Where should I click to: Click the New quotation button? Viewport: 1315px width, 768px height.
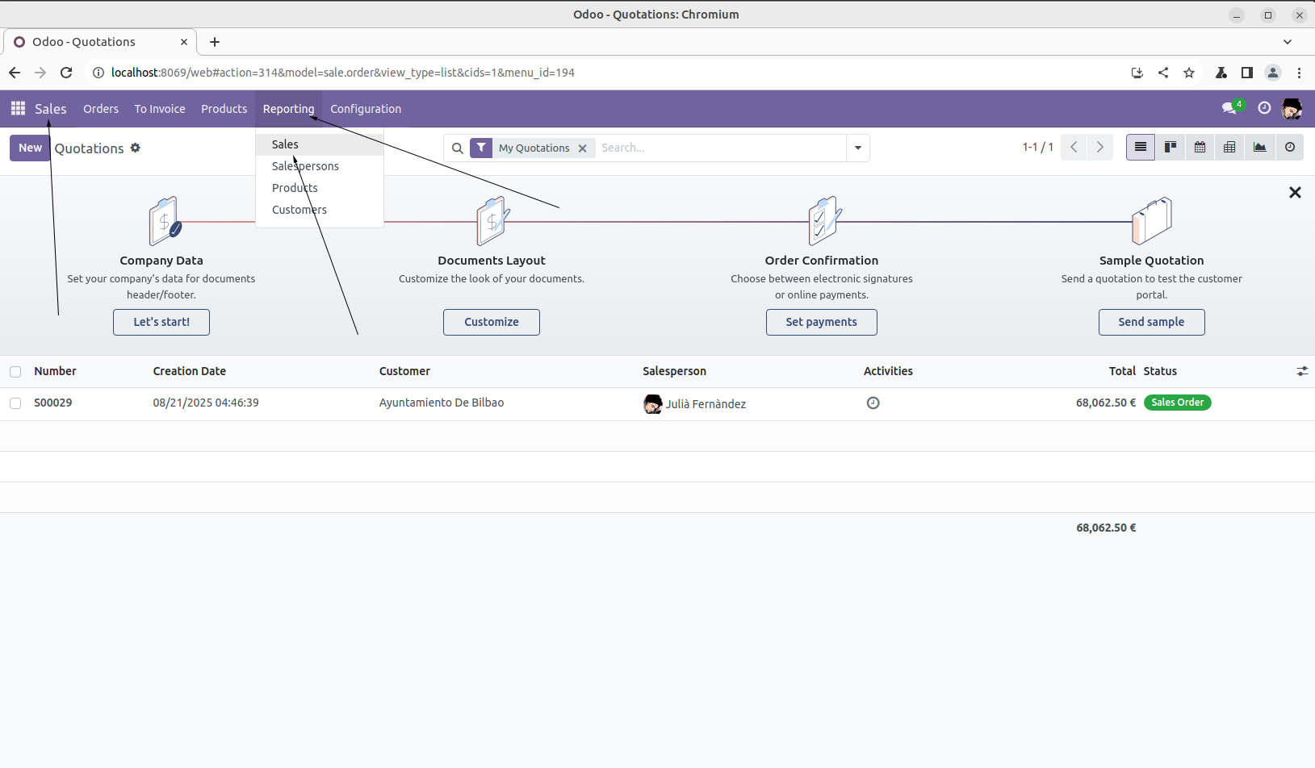tap(30, 148)
